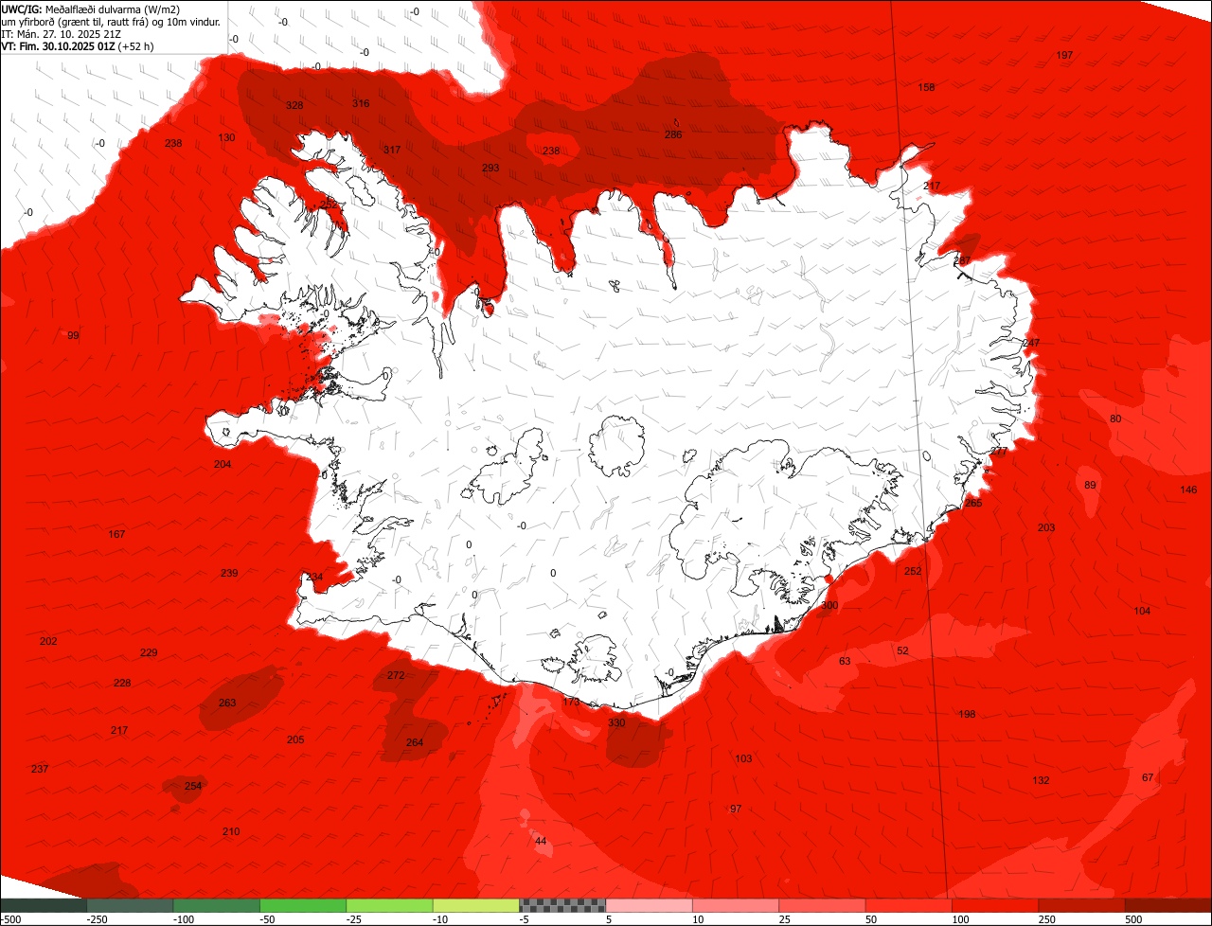Click the coastal value 234
Image resolution: width=1212 pixels, height=926 pixels.
point(314,577)
